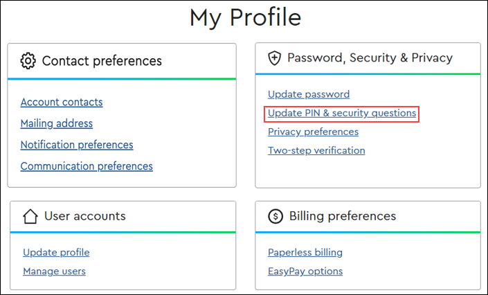The width and height of the screenshot is (488, 295).
Task: Click the shield icon beside Password, Security & Privacy
Action: [275, 58]
